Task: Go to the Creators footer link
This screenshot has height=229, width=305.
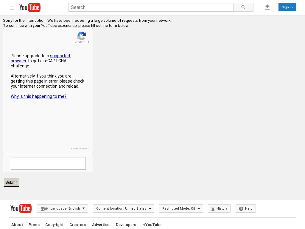Action: click(77, 225)
